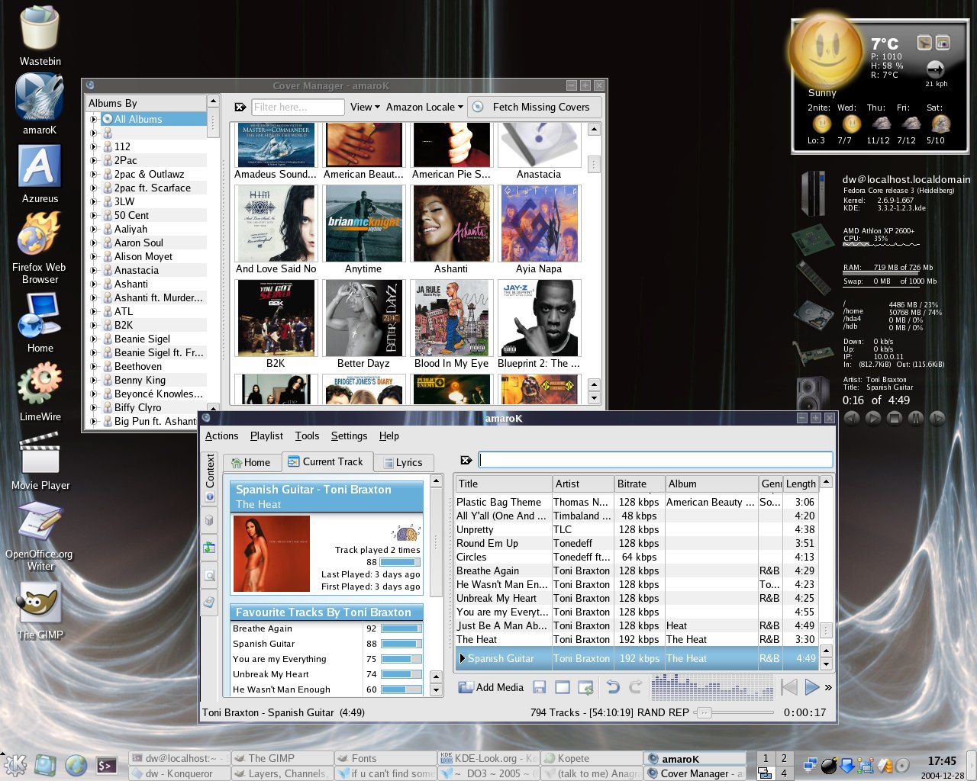Switch to the Kopete taskbar window
The image size is (977, 781).
click(x=592, y=758)
